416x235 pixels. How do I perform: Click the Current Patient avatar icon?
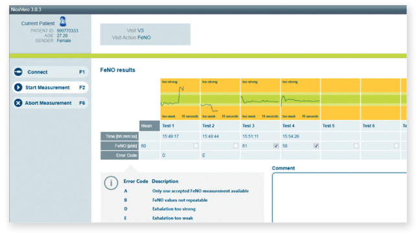tap(63, 21)
